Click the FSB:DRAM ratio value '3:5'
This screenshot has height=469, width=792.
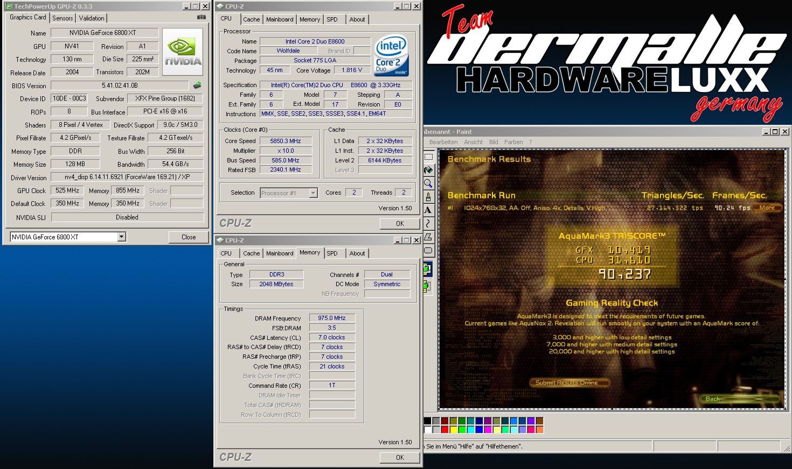[x=332, y=328]
